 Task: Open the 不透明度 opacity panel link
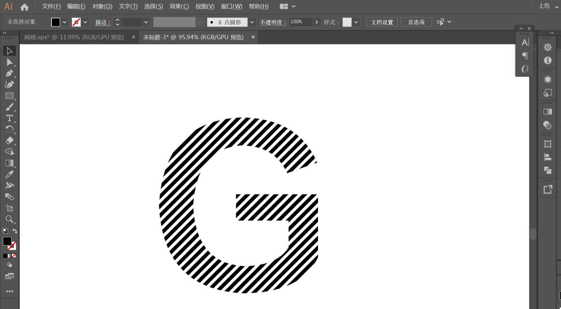[x=273, y=22]
